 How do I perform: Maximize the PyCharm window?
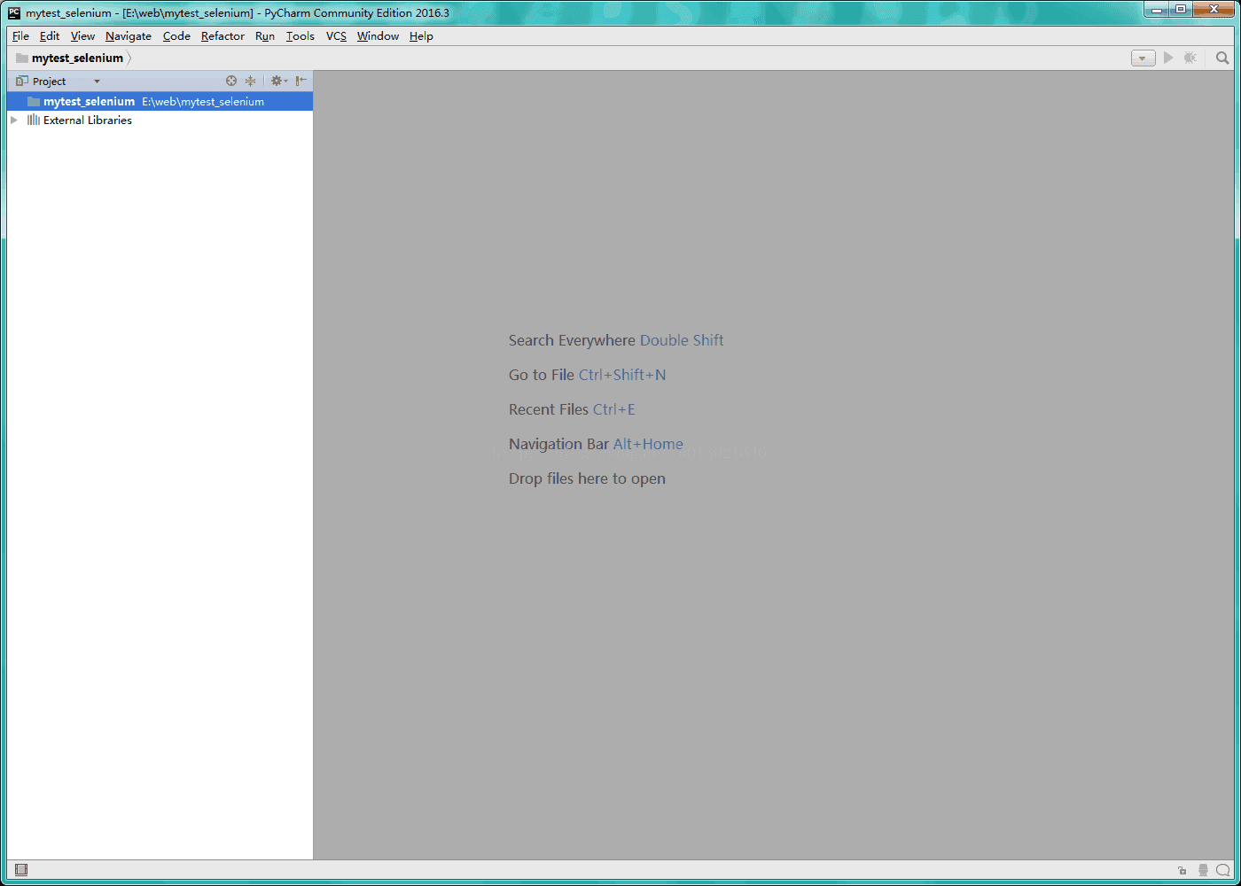click(x=1181, y=10)
